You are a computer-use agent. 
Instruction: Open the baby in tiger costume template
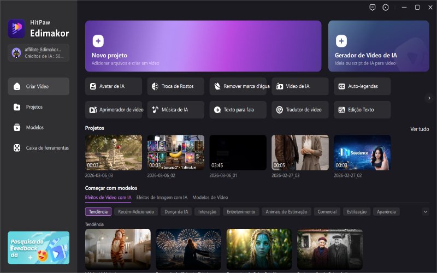click(118, 249)
